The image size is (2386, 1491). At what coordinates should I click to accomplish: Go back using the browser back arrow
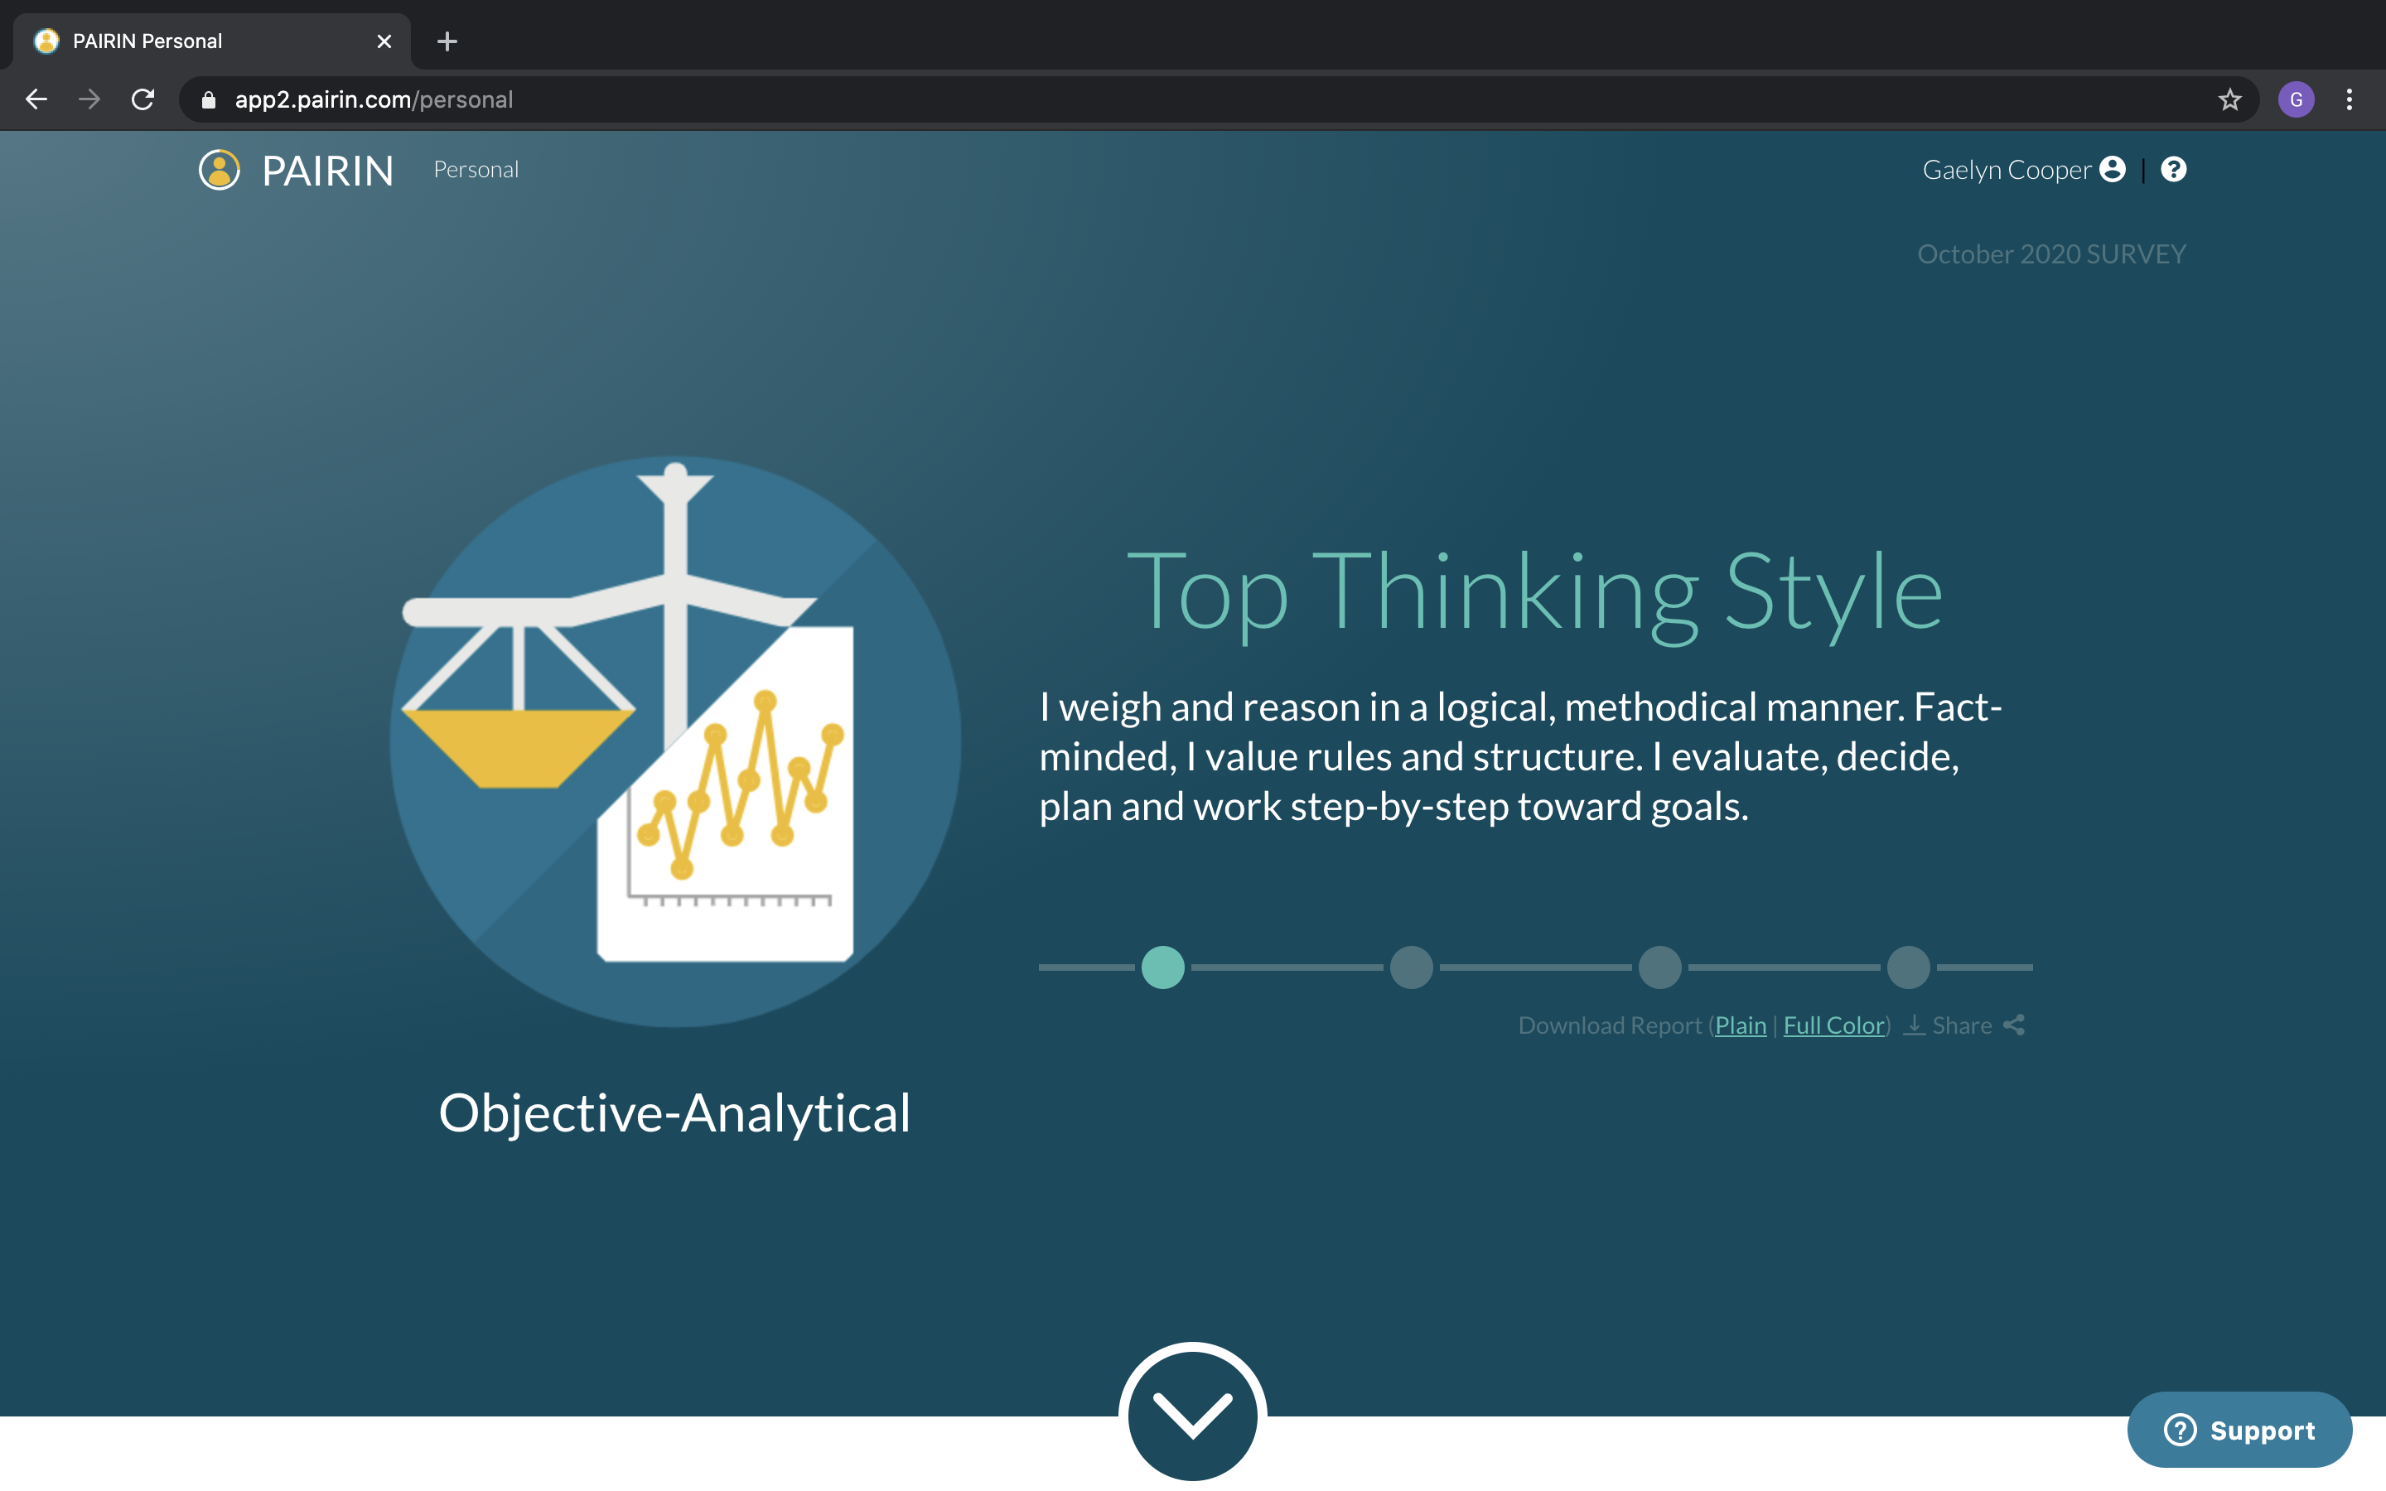point(36,99)
